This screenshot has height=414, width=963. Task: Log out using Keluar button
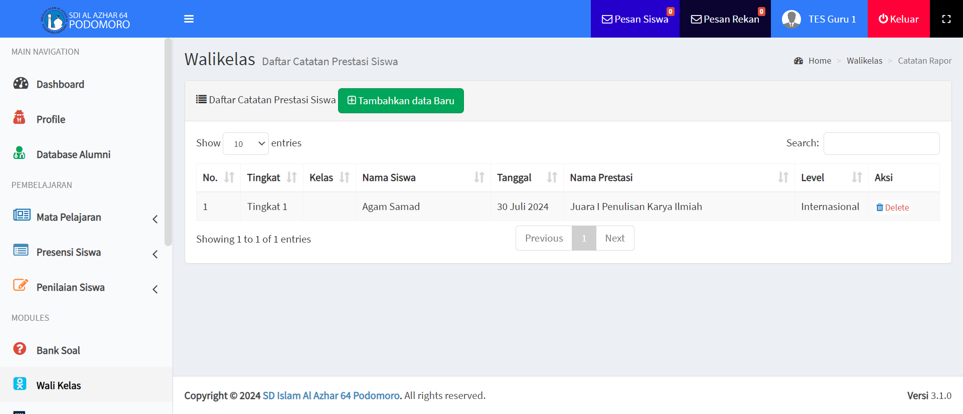898,19
